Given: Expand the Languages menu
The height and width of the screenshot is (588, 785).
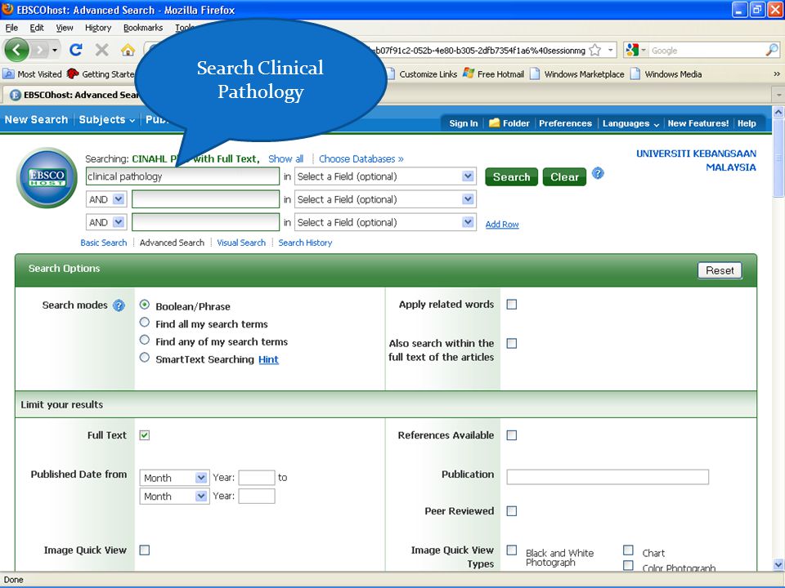Looking at the screenshot, I should click(630, 123).
